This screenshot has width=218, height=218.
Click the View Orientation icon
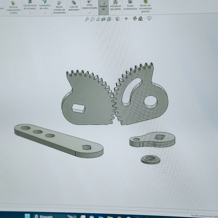(x=109, y=19)
